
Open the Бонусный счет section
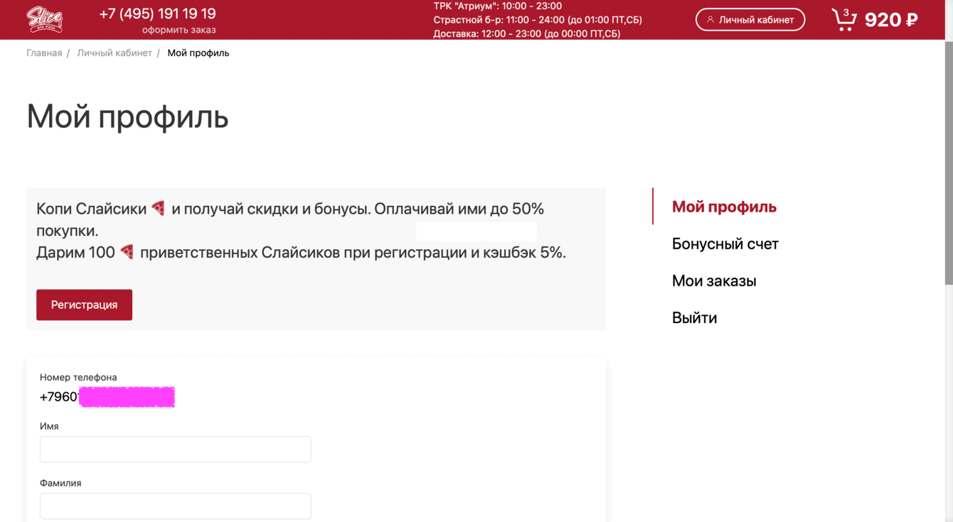725,244
